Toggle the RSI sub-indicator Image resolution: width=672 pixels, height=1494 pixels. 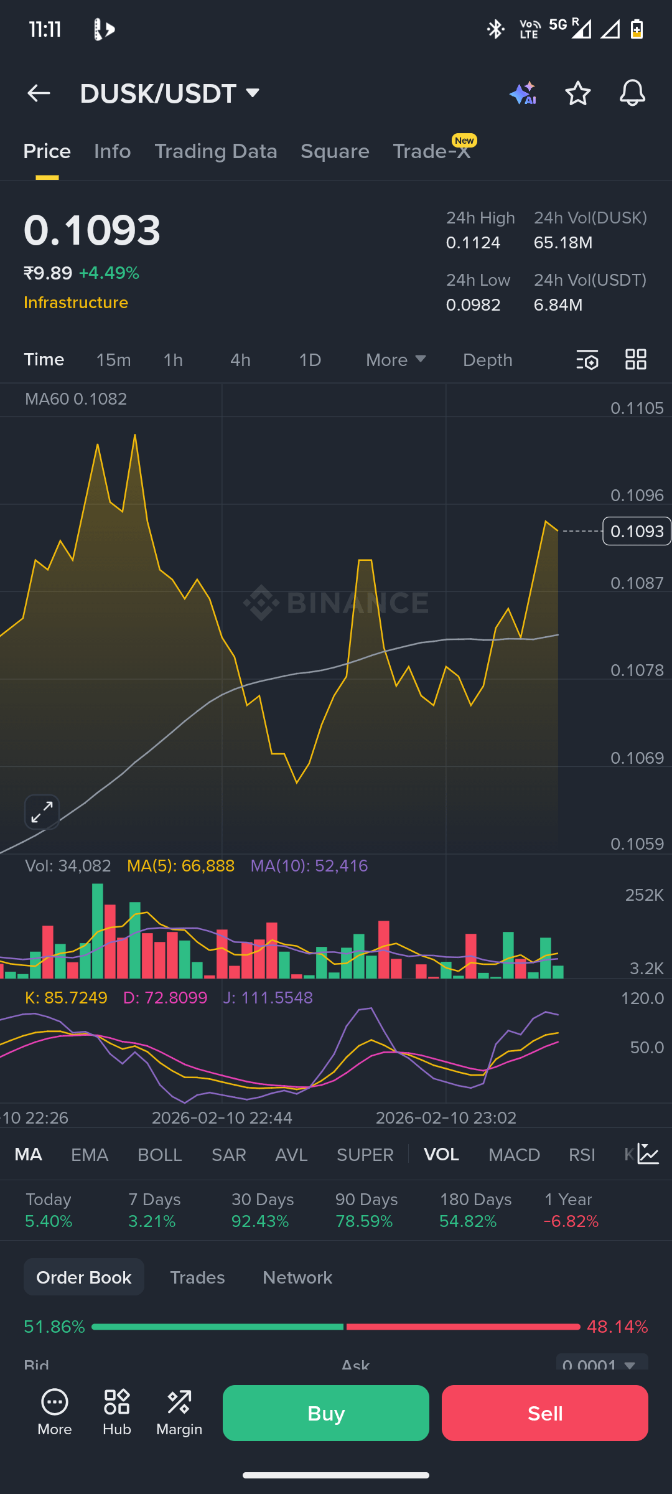[x=582, y=1155]
